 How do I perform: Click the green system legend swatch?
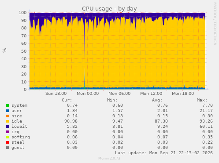(x=7, y=105)
